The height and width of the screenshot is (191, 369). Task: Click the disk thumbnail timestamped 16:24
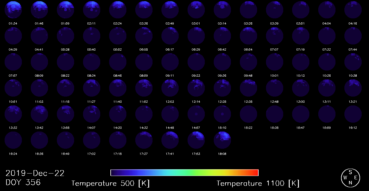click(x=13, y=140)
